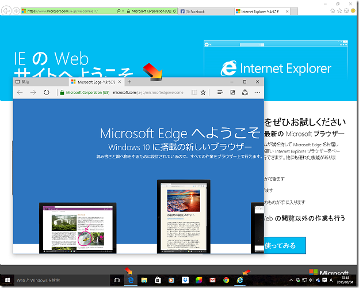Click the IME A input indicator
The width and height of the screenshot is (359, 288).
pyautogui.click(x=331, y=280)
